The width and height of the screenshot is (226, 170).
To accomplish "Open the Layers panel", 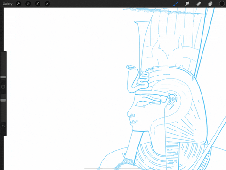I will (210, 4).
